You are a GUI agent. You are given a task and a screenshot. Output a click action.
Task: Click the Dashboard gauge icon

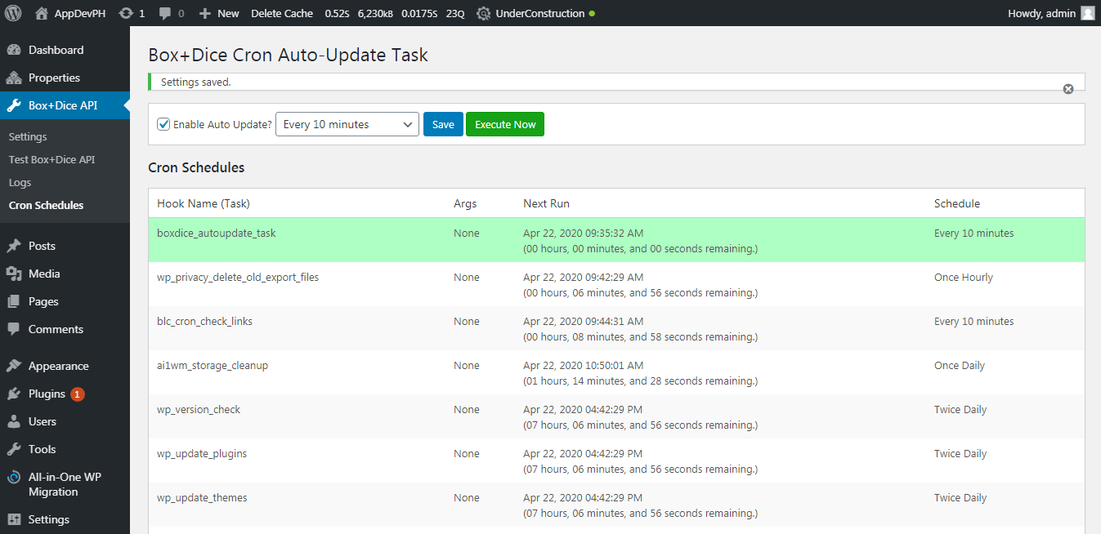click(x=14, y=50)
